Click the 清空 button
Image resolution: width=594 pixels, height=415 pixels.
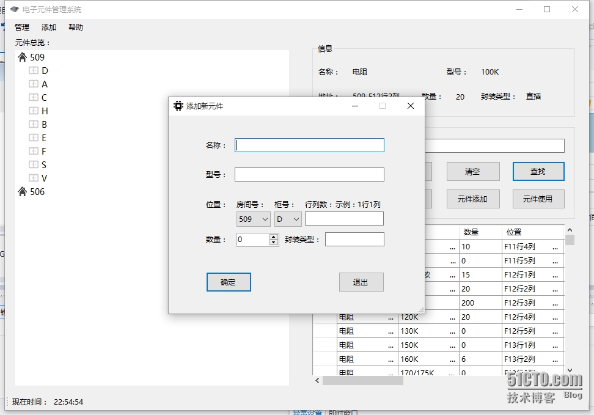click(x=473, y=172)
